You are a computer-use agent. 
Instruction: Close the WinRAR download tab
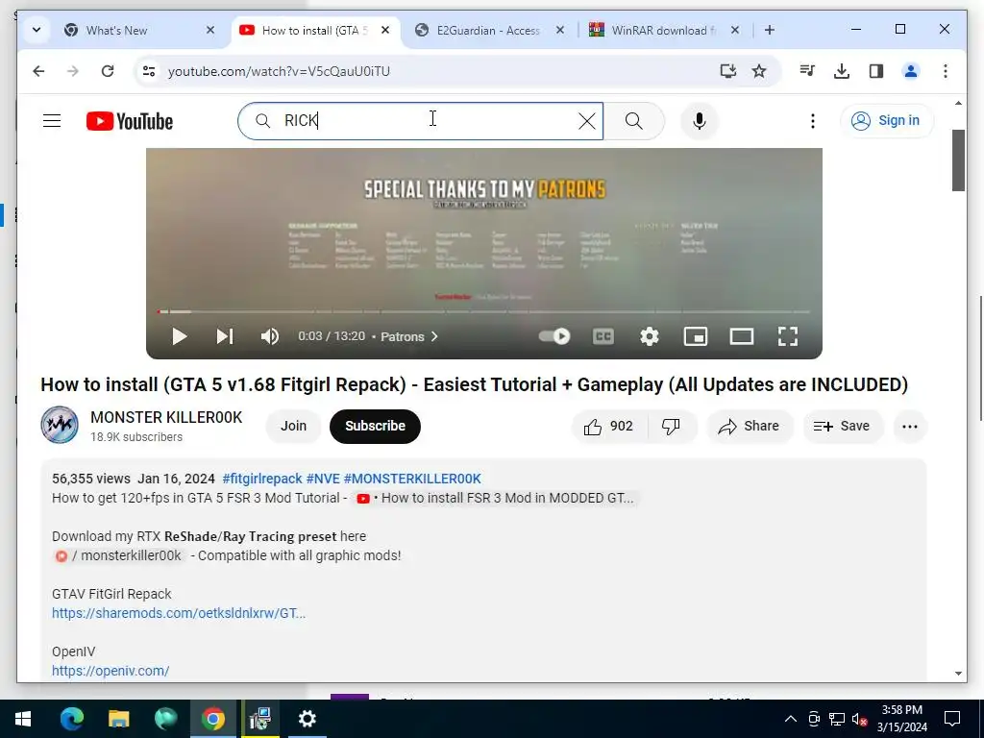pyautogui.click(x=735, y=30)
